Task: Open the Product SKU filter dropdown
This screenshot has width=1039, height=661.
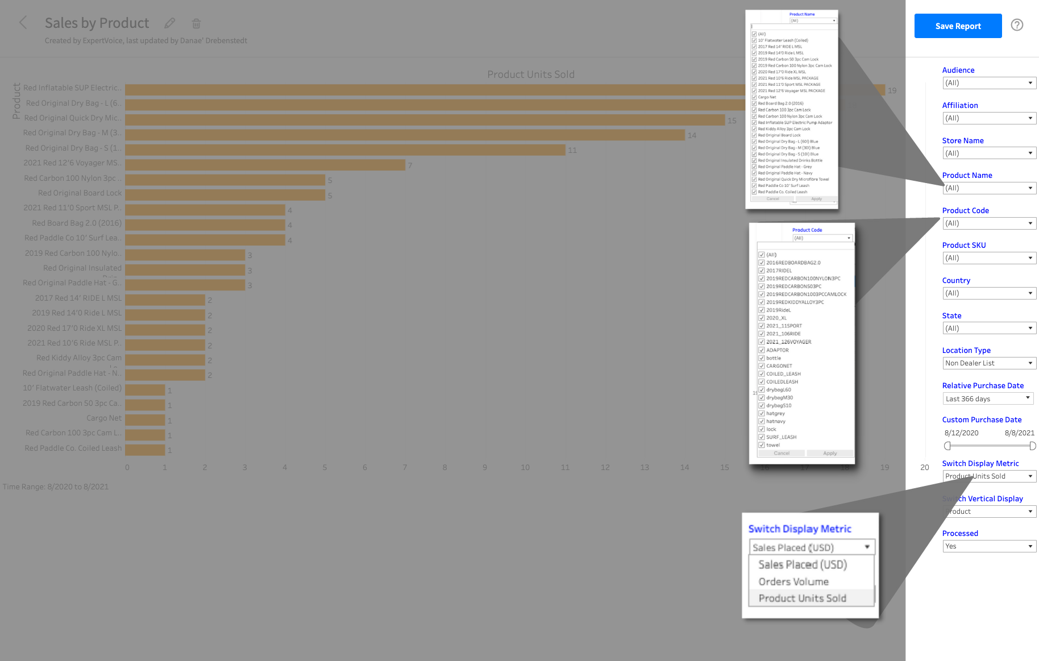Action: [989, 258]
